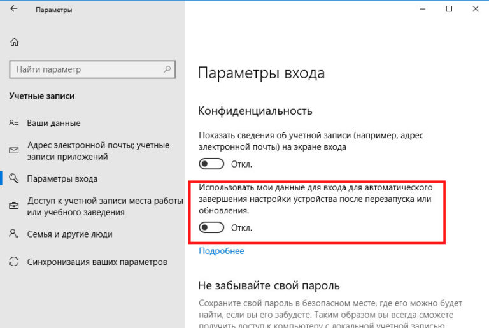Image resolution: width=489 pixels, height=328 pixels.
Task: Open Семья и другие люди section
Action: point(71,234)
